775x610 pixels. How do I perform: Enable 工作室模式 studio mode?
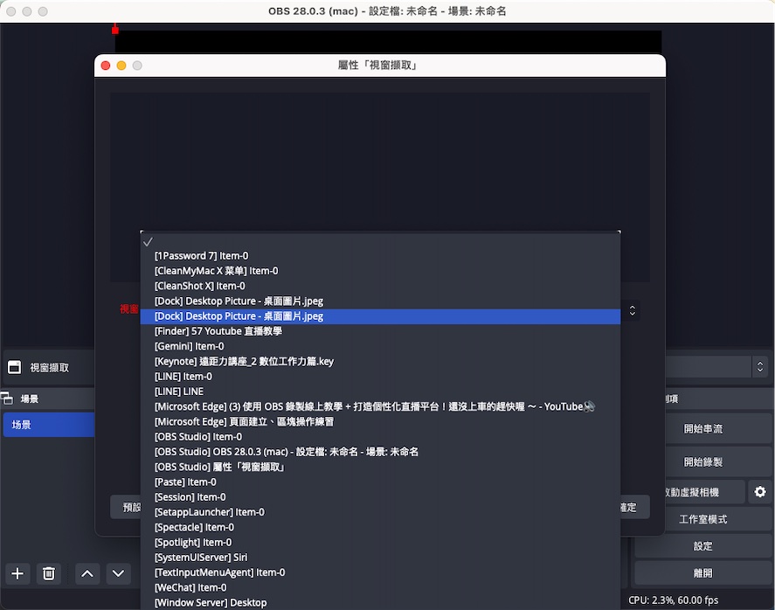(x=702, y=519)
